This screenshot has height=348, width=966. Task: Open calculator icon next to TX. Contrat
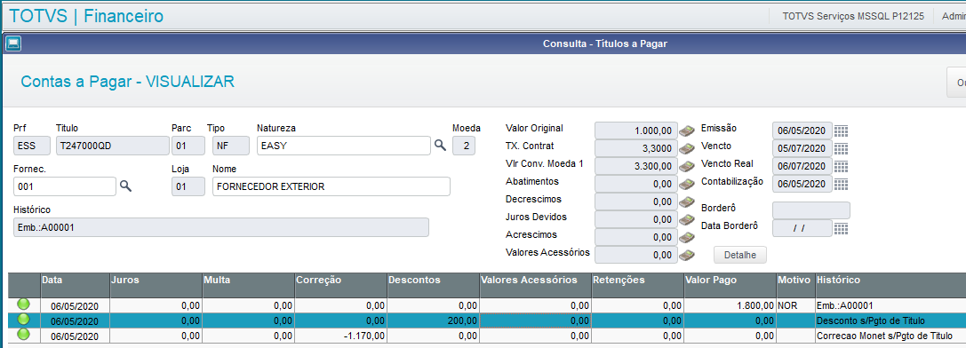pyautogui.click(x=686, y=148)
